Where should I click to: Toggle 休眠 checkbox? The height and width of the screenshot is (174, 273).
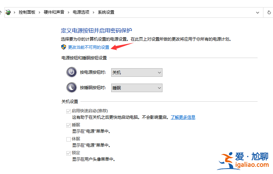coord(68,139)
